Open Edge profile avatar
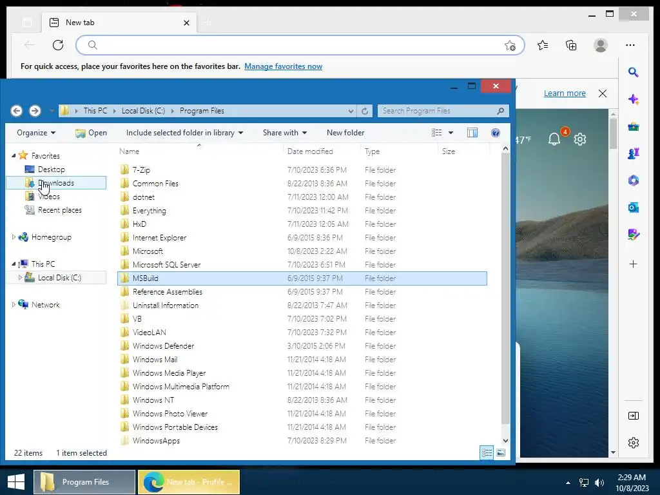 [601, 45]
